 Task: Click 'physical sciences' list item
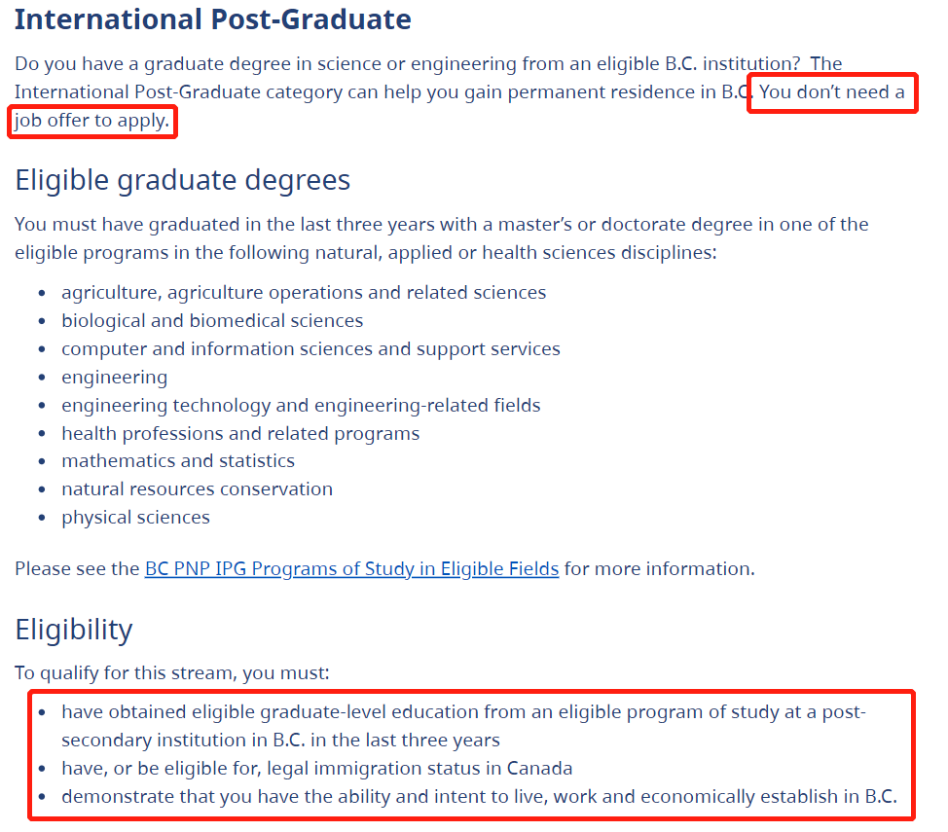click(x=135, y=518)
